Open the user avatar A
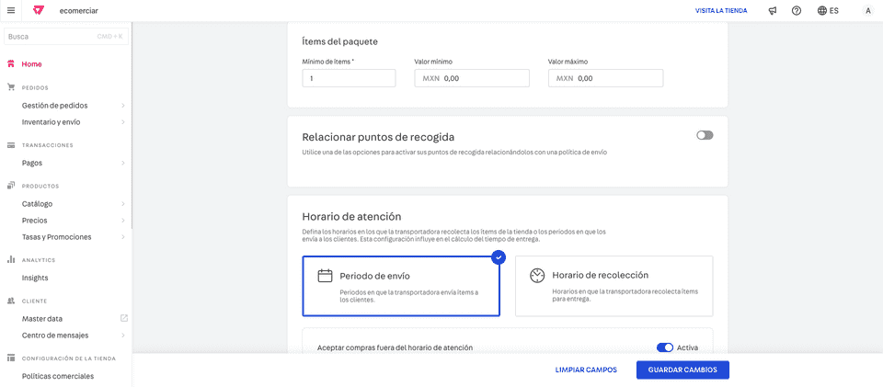The height and width of the screenshot is (387, 883). tap(867, 11)
